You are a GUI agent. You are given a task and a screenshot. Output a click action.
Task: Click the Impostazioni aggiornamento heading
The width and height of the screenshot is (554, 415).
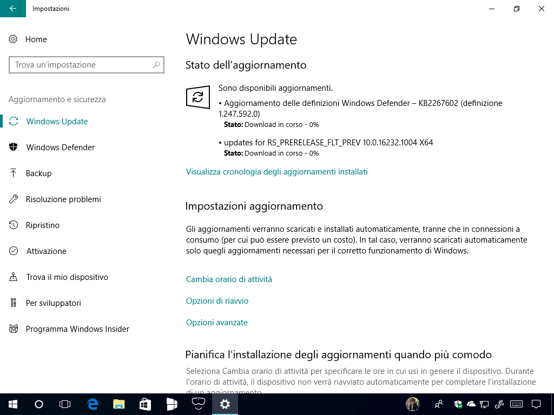pyautogui.click(x=254, y=206)
